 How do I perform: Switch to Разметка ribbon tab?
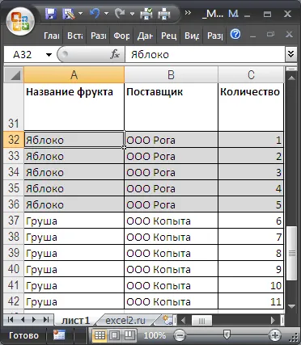[x=98, y=36]
